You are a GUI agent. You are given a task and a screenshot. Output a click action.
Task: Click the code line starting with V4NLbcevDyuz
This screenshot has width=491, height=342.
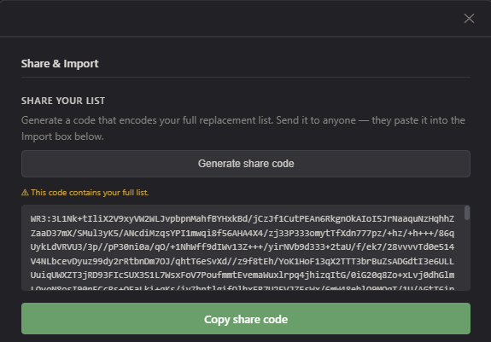pyautogui.click(x=243, y=261)
